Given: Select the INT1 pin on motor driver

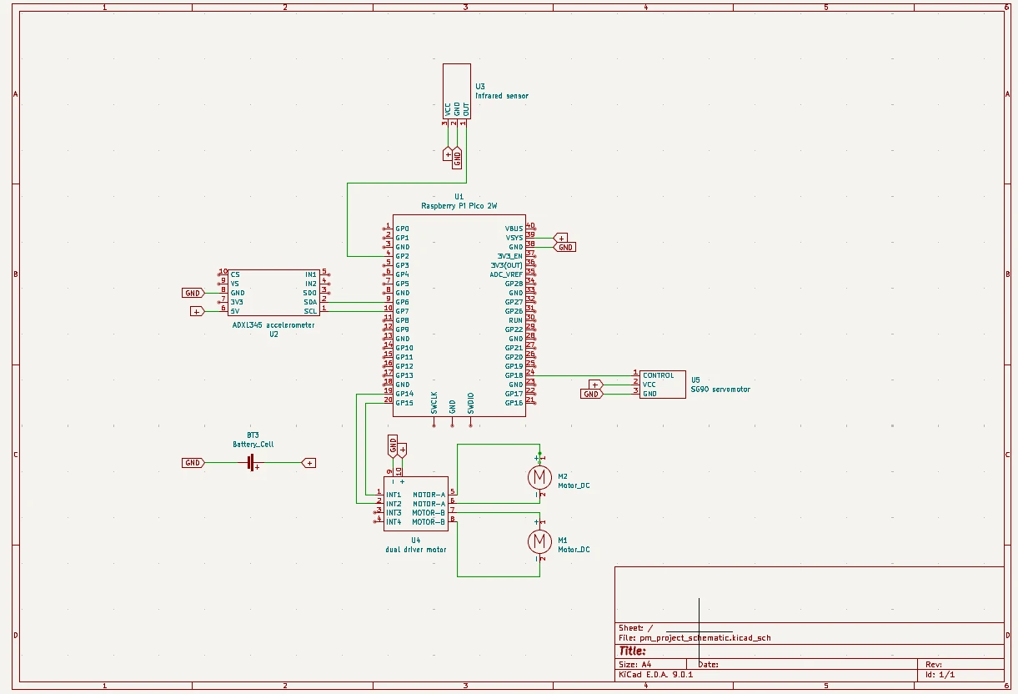Looking at the screenshot, I should (x=394, y=495).
